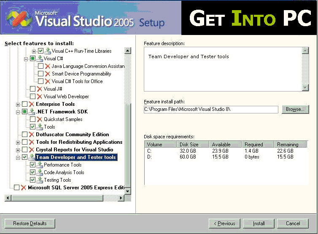Select the C: volume row
Image resolution: width=318 pixels, height=234 pixels.
(x=226, y=151)
